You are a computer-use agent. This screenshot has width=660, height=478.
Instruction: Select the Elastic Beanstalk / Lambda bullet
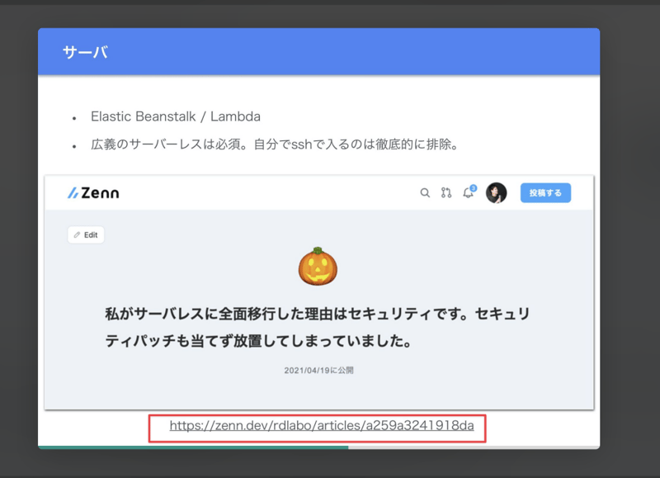pyautogui.click(x=175, y=117)
